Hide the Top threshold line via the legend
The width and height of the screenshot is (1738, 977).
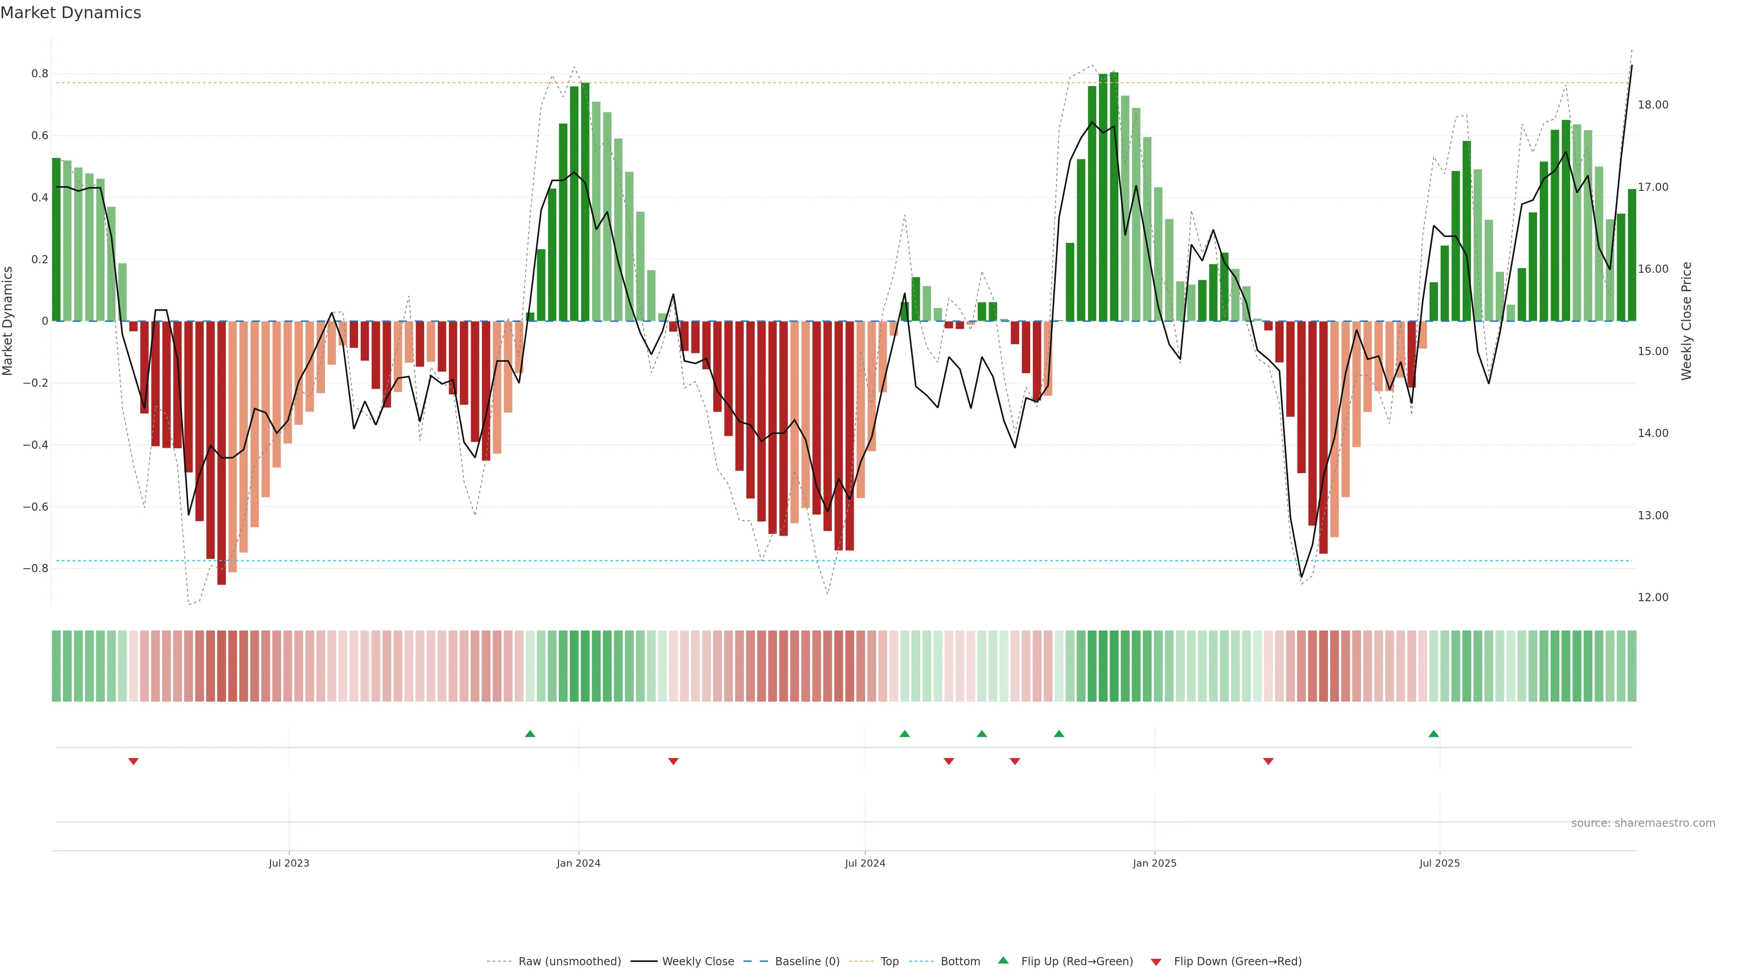coord(889,962)
